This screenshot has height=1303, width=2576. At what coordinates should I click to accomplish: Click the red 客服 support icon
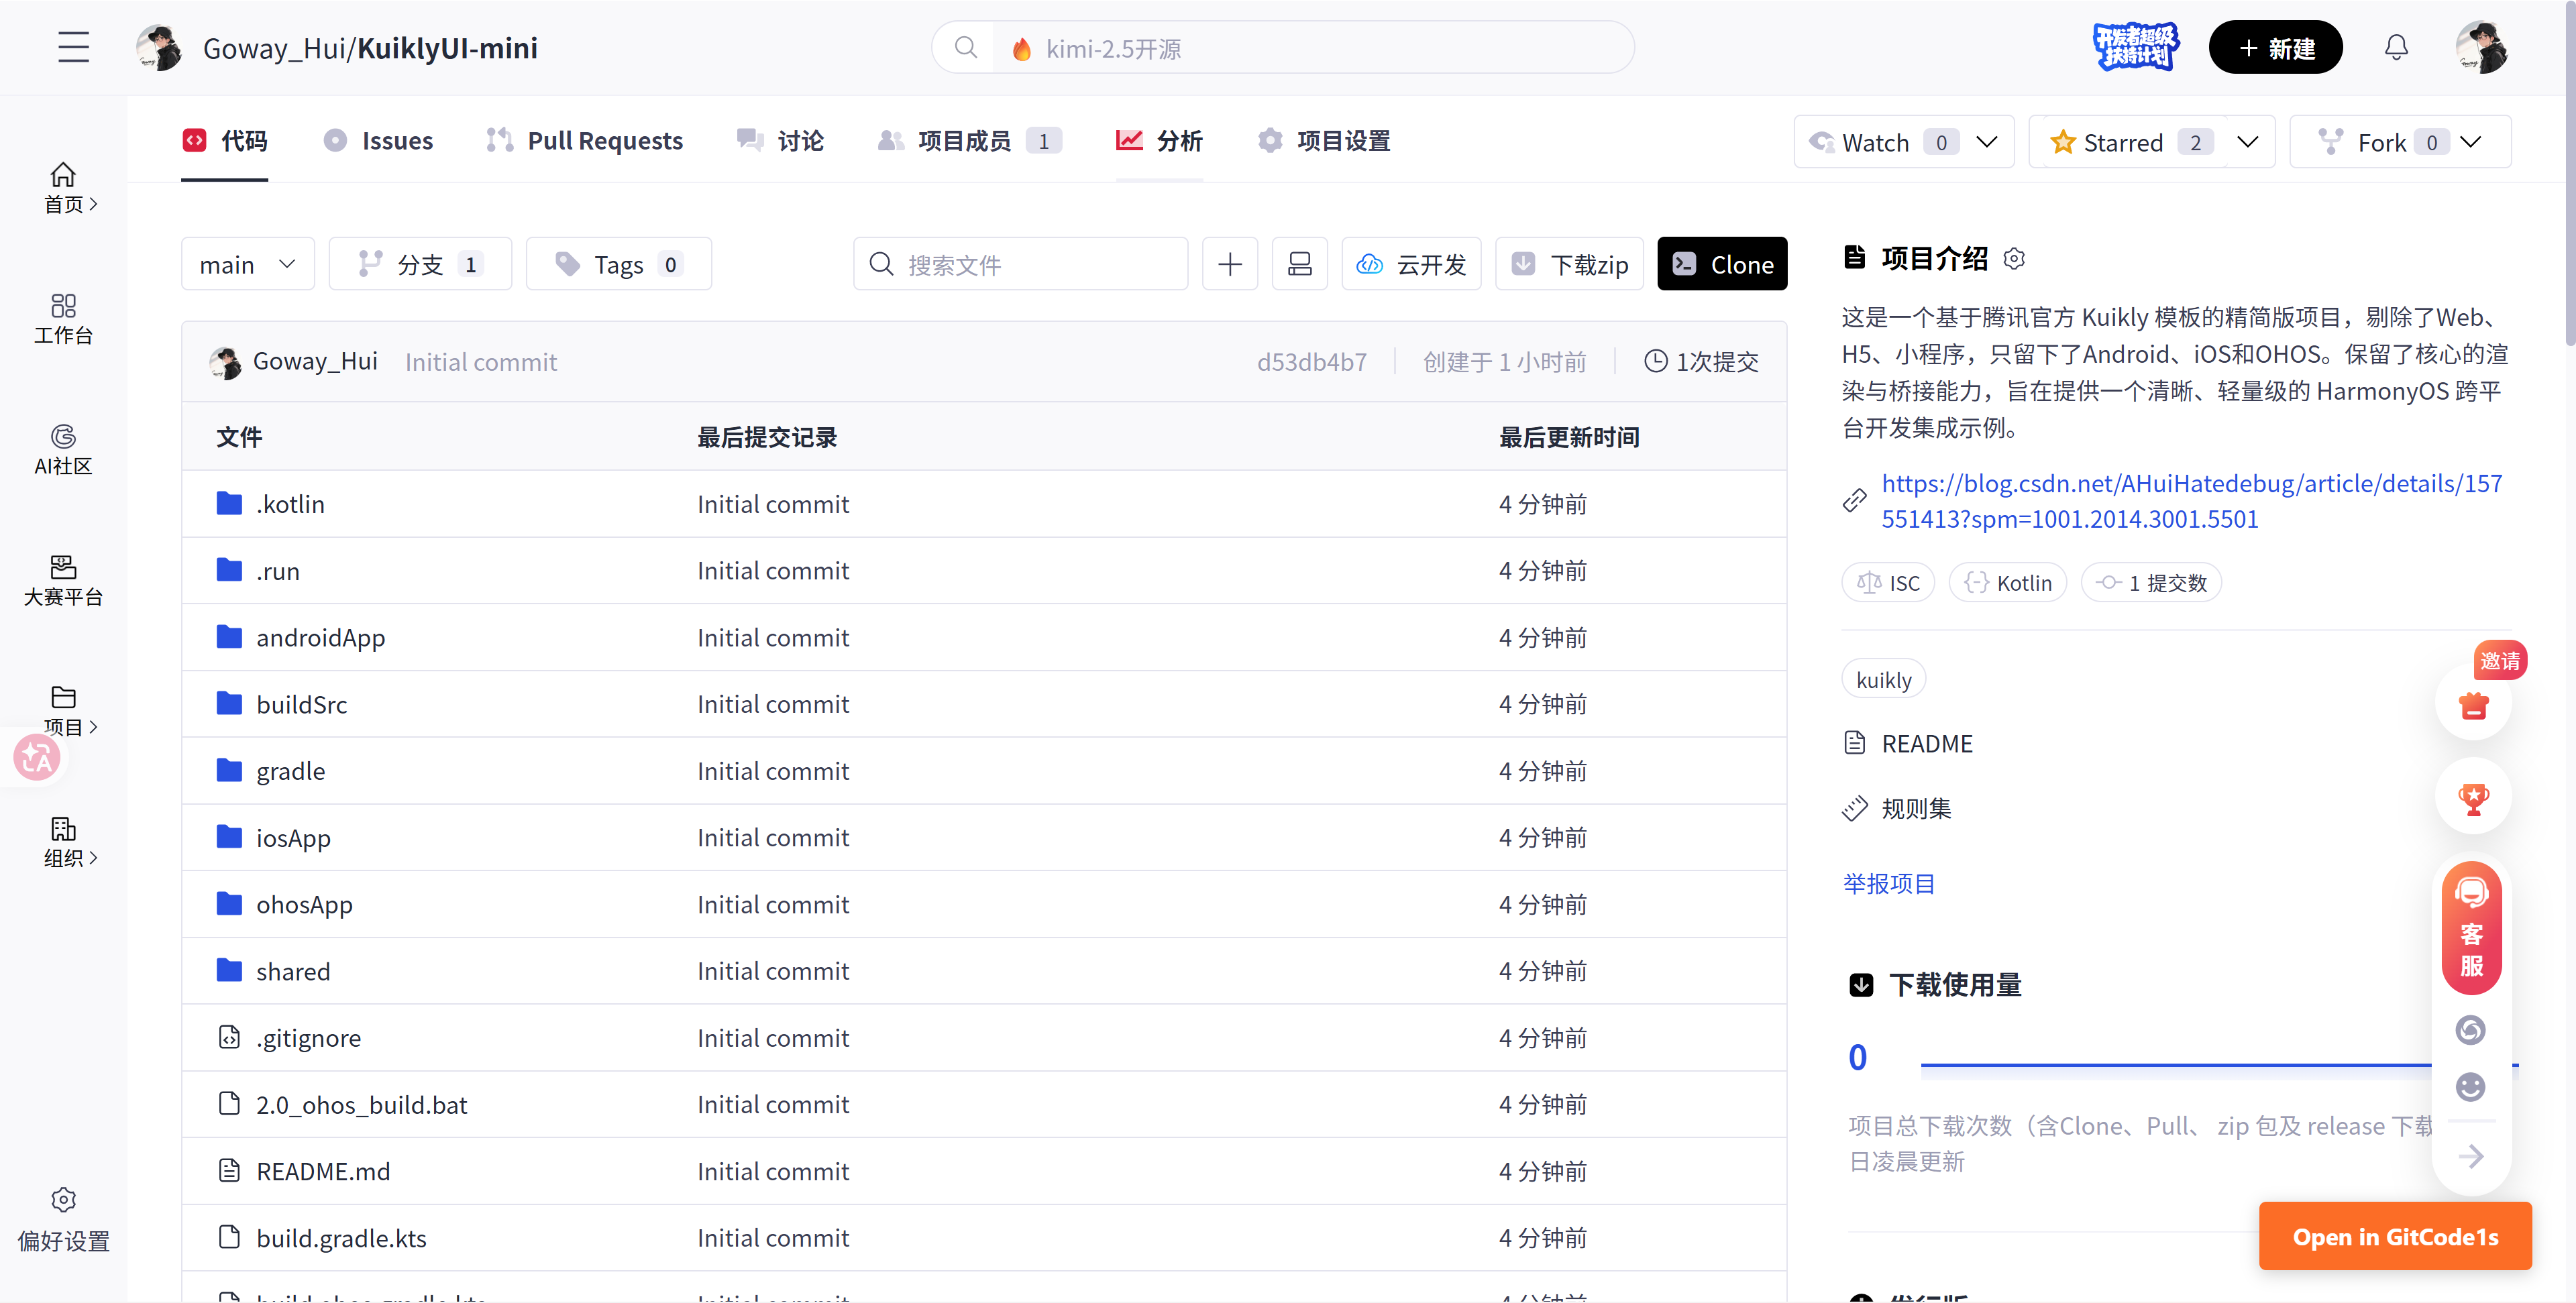pyautogui.click(x=2471, y=928)
